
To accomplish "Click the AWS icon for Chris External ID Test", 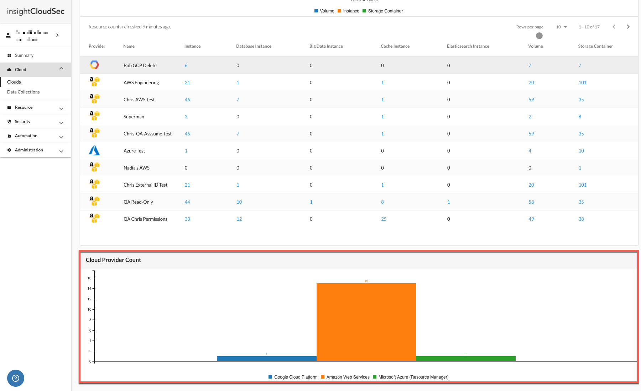I will click(x=94, y=184).
